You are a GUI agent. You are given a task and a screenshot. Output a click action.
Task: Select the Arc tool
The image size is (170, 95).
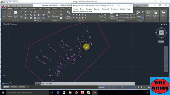point(21,14)
